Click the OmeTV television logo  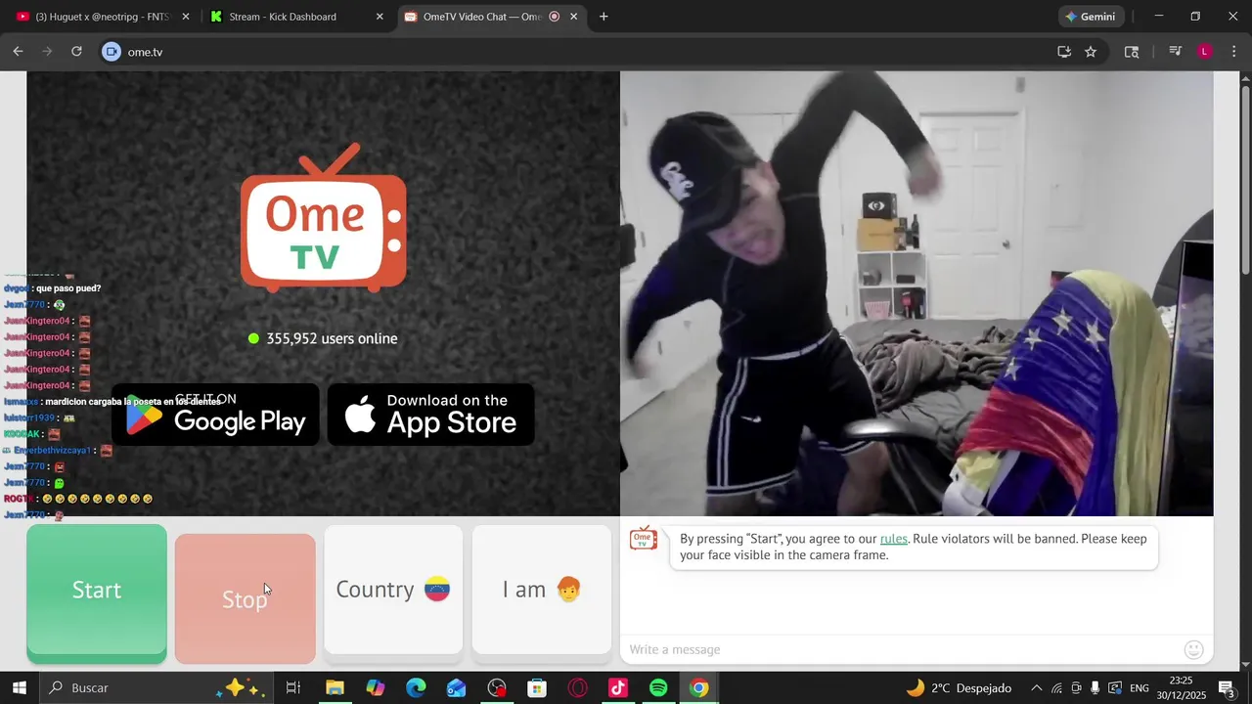click(324, 217)
